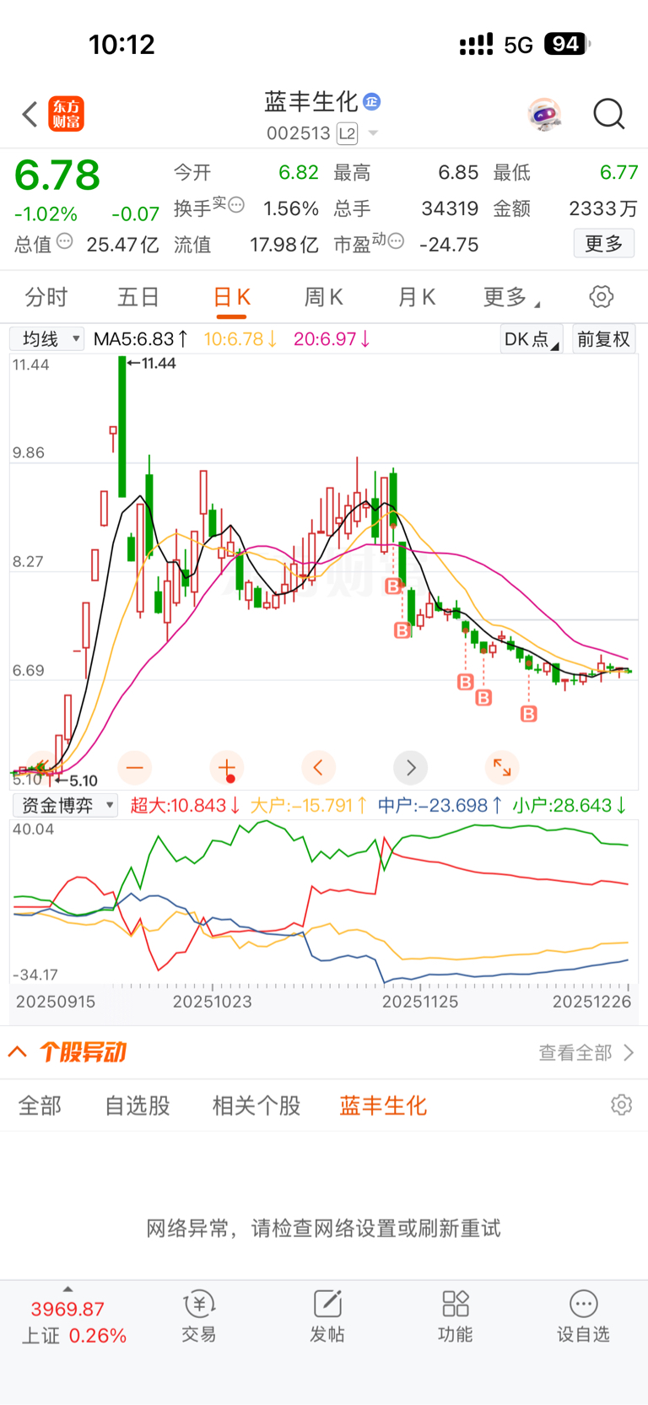
Task: Shift chart right with right arrow
Action: 411,768
